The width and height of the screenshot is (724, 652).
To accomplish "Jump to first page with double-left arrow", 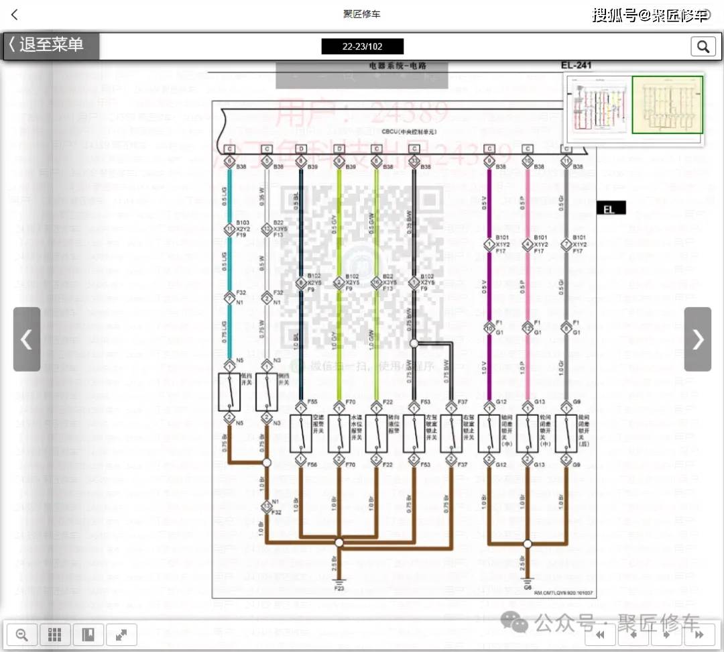I will click(600, 635).
